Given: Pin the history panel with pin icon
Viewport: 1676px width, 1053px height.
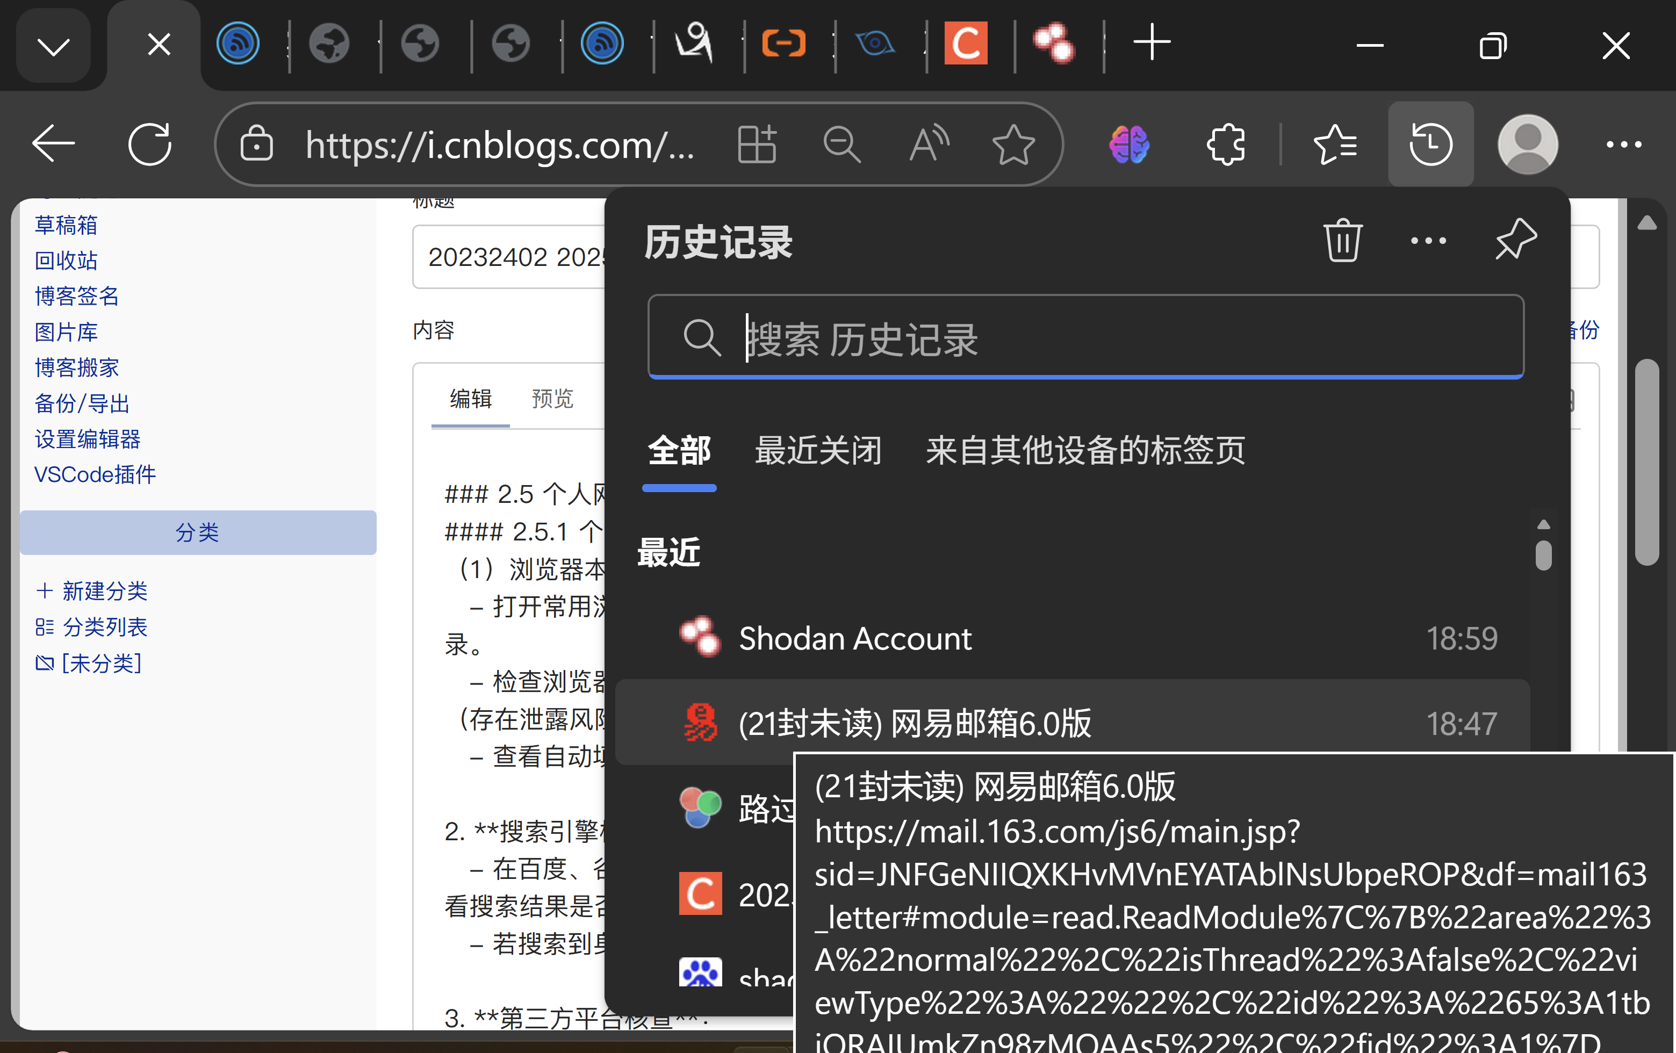Looking at the screenshot, I should pos(1515,240).
